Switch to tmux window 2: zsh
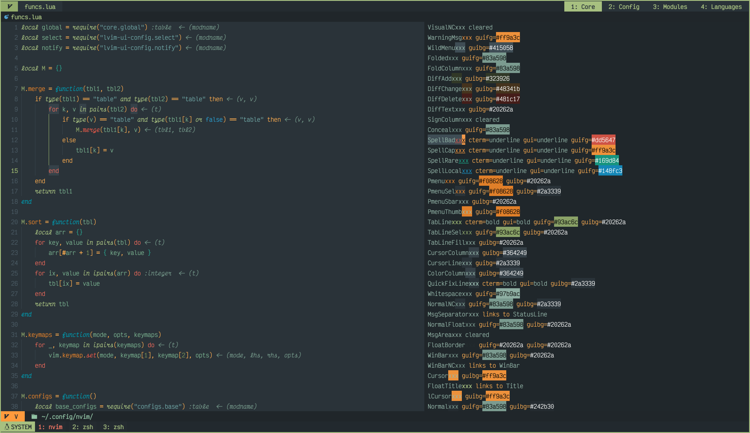The image size is (750, 433). [83, 427]
